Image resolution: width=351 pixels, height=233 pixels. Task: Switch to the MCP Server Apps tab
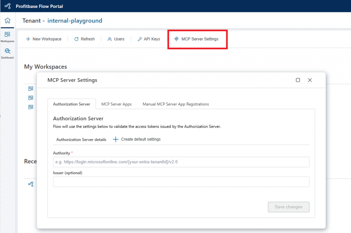(117, 104)
